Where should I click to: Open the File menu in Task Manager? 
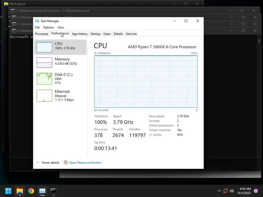click(37, 27)
